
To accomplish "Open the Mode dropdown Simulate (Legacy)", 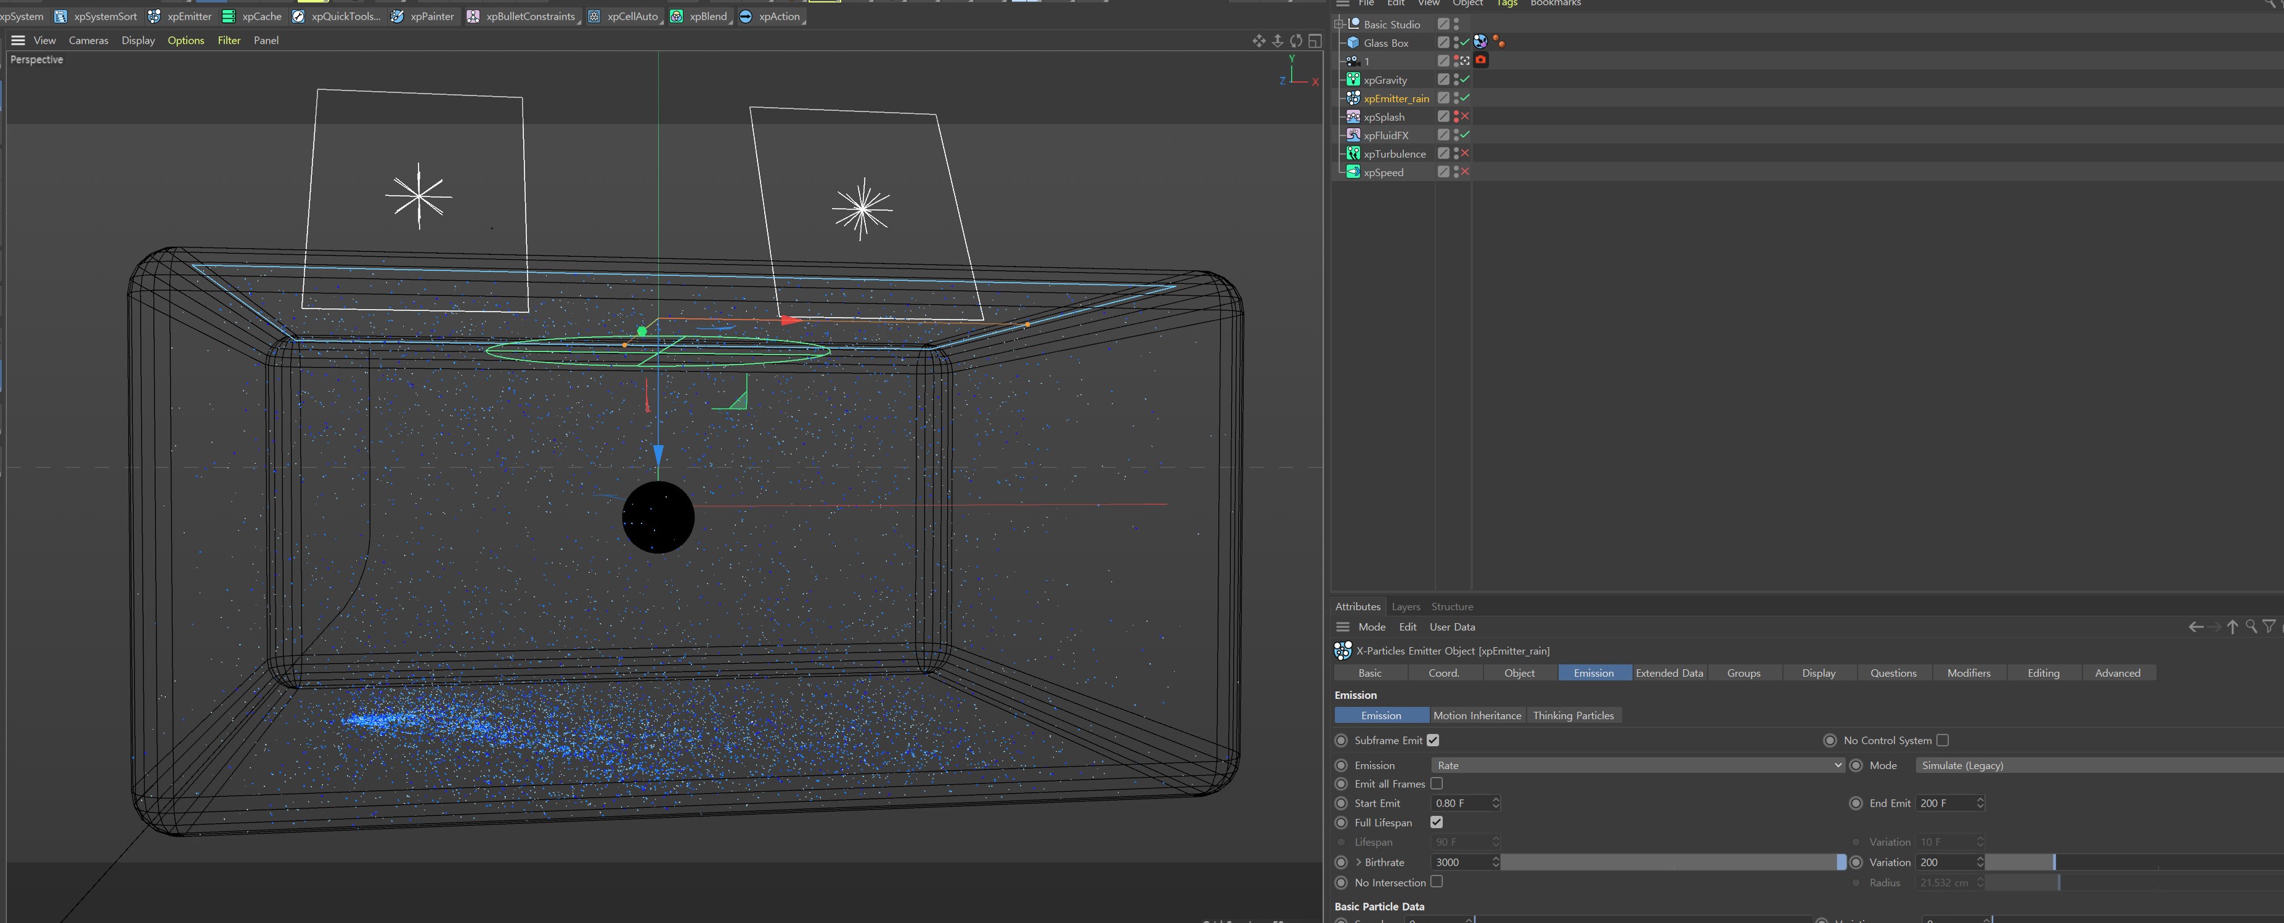I will pyautogui.click(x=2100, y=765).
